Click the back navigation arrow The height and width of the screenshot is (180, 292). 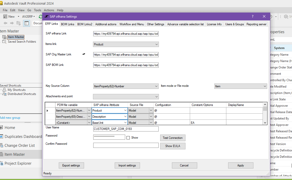point(5,23)
